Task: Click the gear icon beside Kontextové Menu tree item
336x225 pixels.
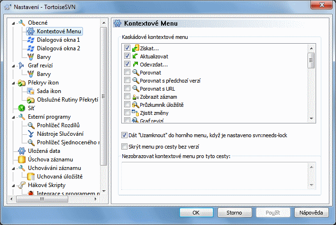Action: click(x=31, y=31)
